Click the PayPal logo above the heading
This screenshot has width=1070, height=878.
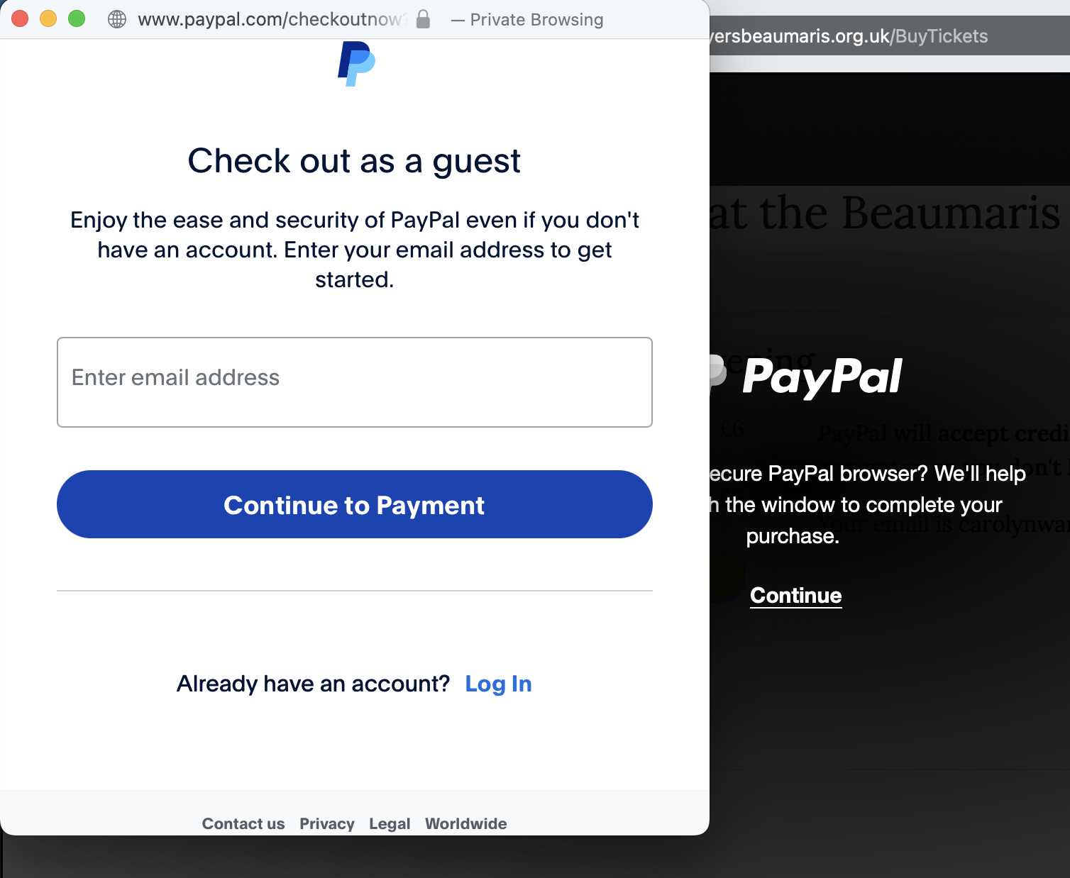click(x=355, y=64)
